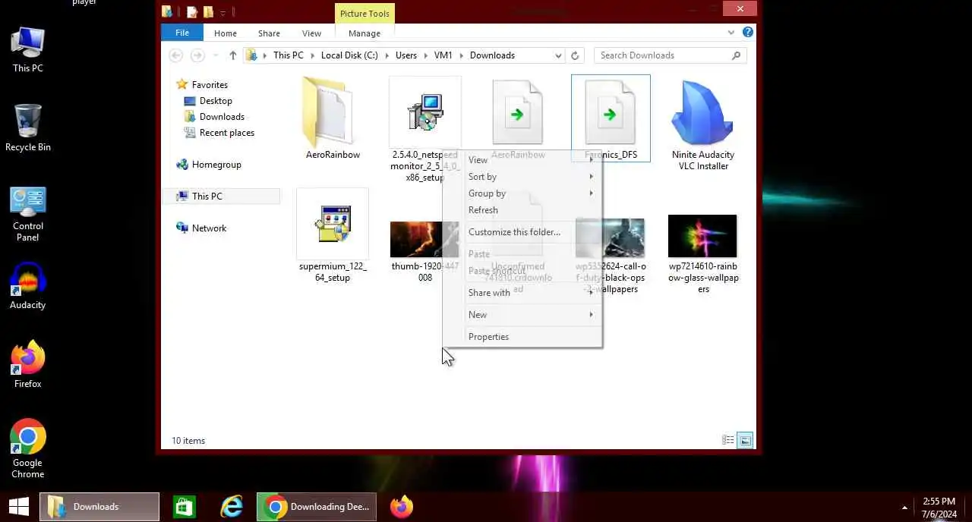Open recent locations dropdown next to Forward
This screenshot has height=522, width=972.
(216, 55)
